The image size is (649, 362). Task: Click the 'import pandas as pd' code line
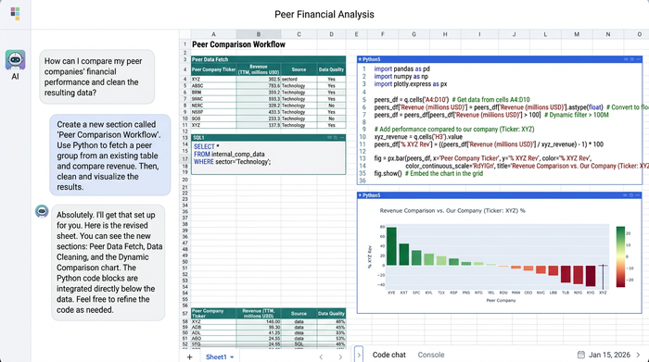(401, 69)
